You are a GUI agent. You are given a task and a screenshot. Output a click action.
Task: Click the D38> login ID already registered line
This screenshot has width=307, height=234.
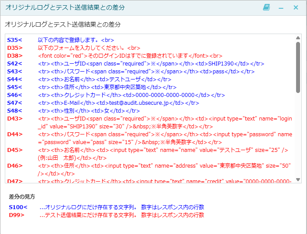tap(130, 56)
